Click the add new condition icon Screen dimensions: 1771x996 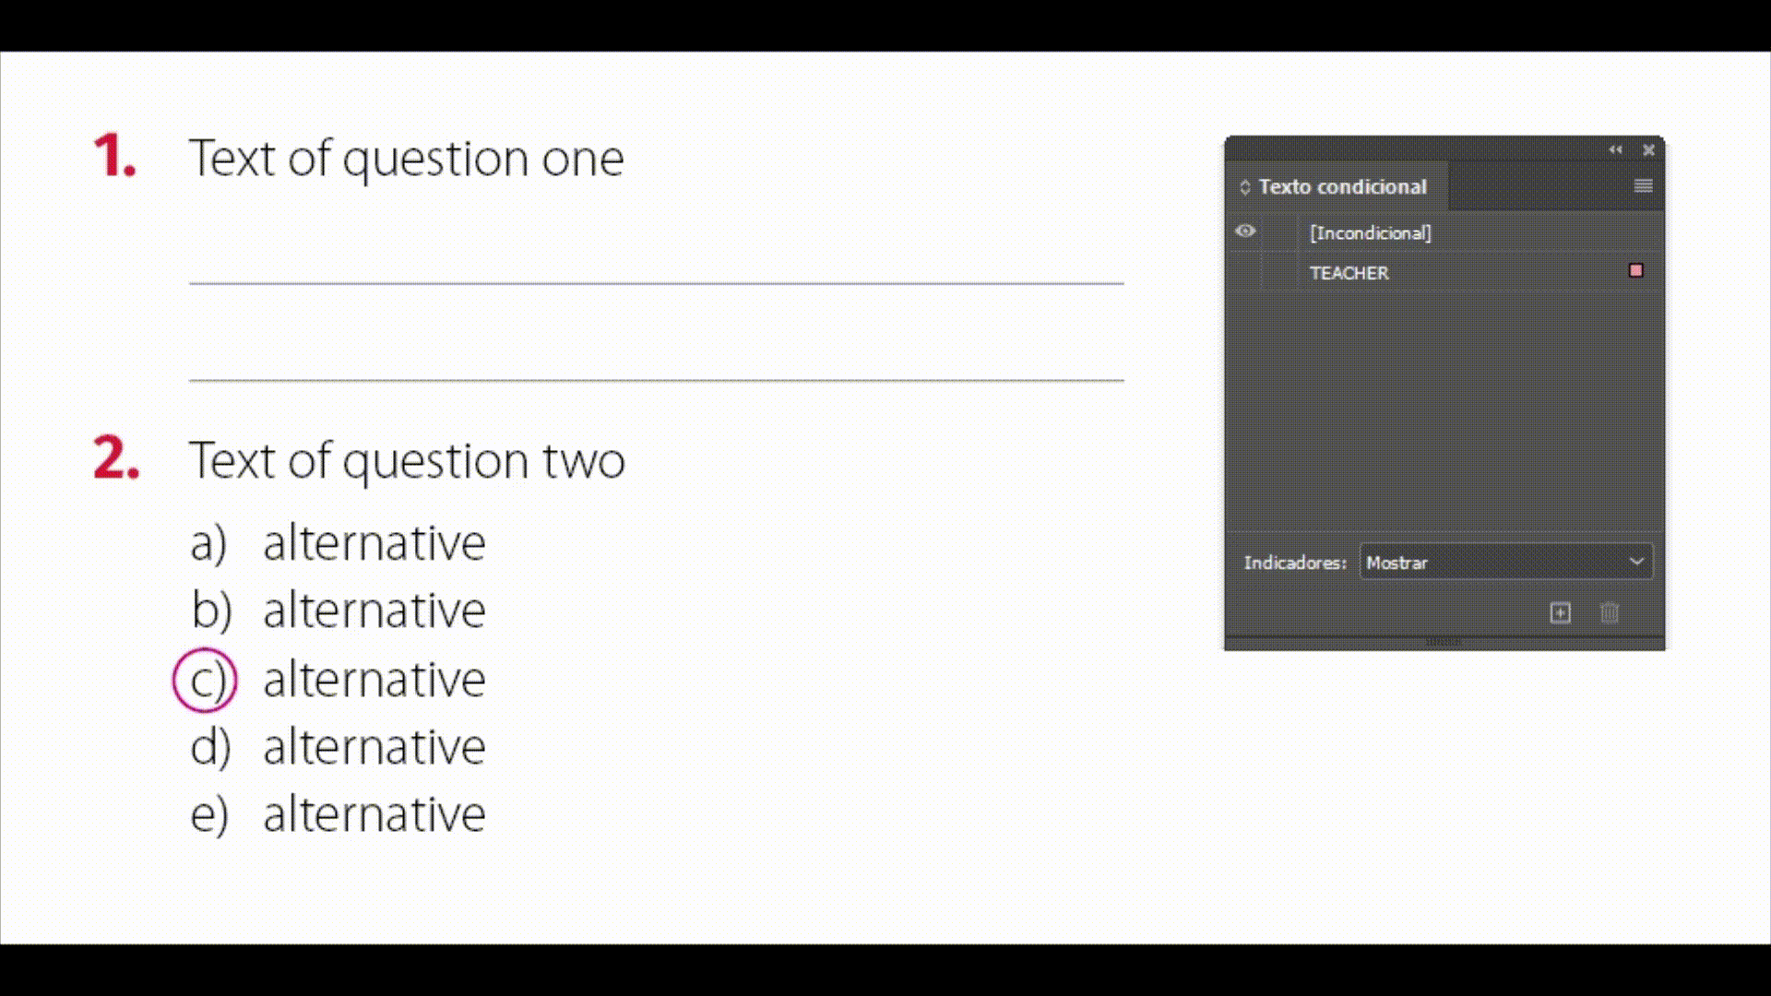click(1561, 611)
